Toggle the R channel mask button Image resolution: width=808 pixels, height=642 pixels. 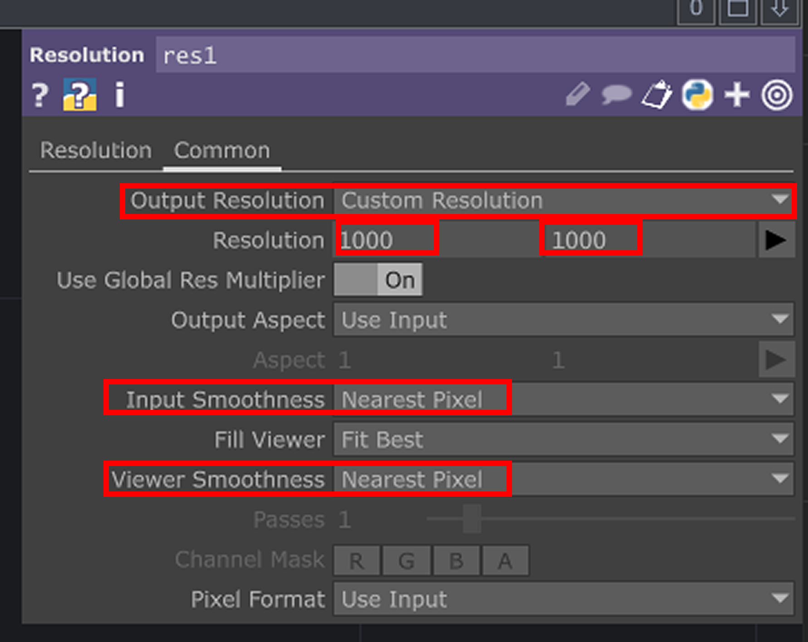pyautogui.click(x=357, y=561)
